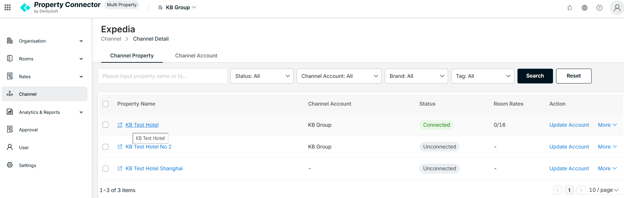Click the User person icon in sidebar

(x=10, y=147)
